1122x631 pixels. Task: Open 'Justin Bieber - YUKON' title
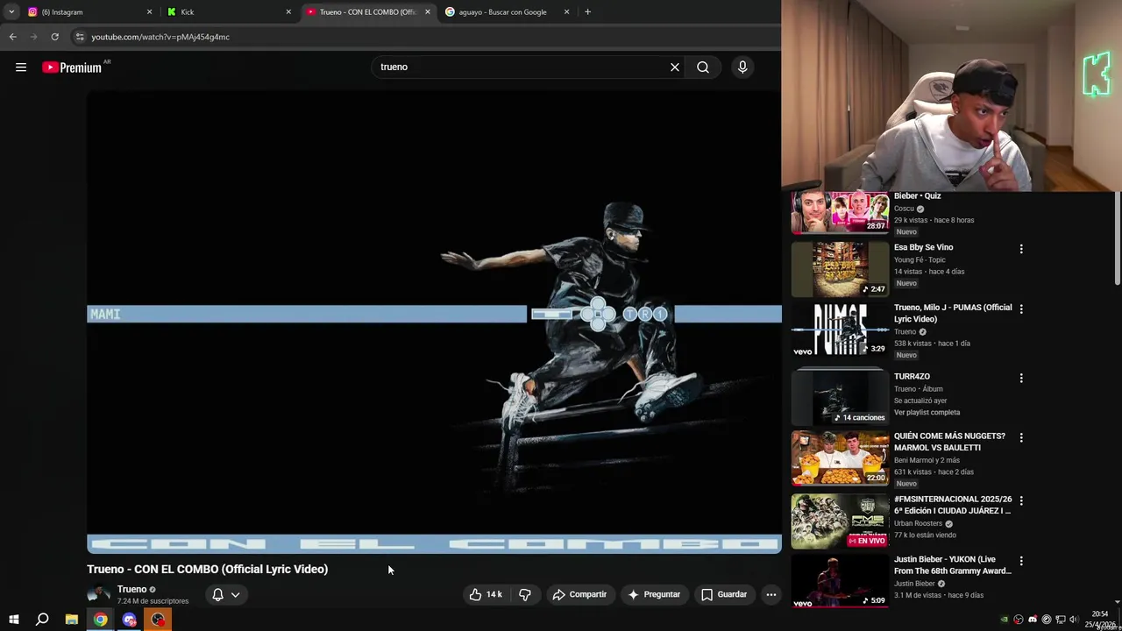(952, 565)
